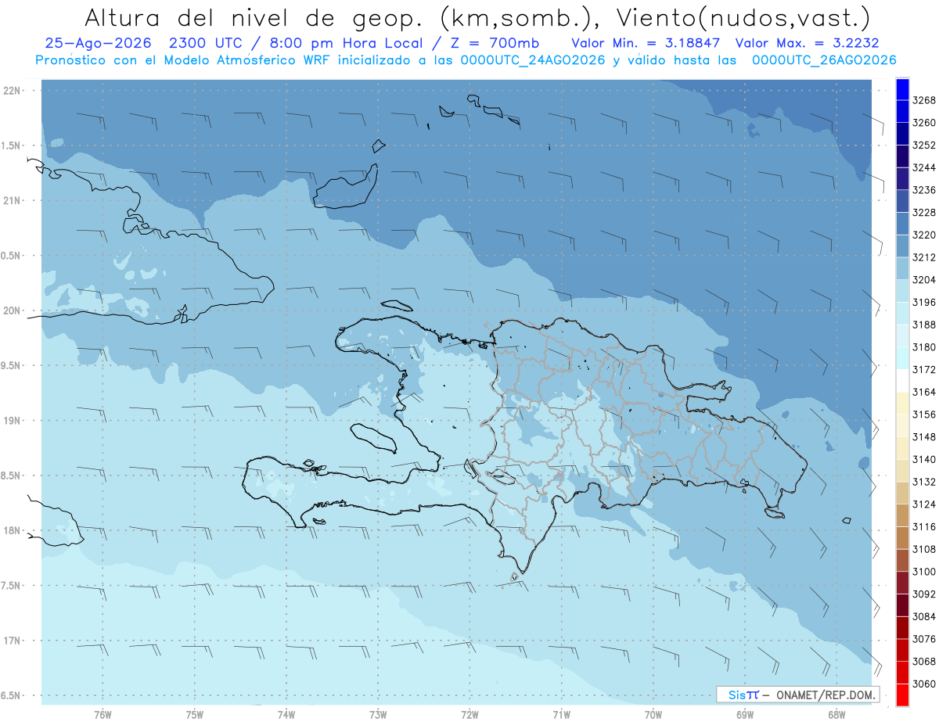The image size is (939, 725).
Task: Click the 76W longitude axis label
Action: 103,715
